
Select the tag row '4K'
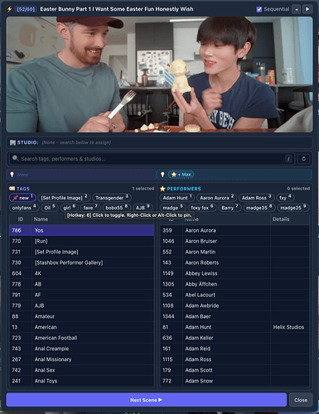pos(82,273)
